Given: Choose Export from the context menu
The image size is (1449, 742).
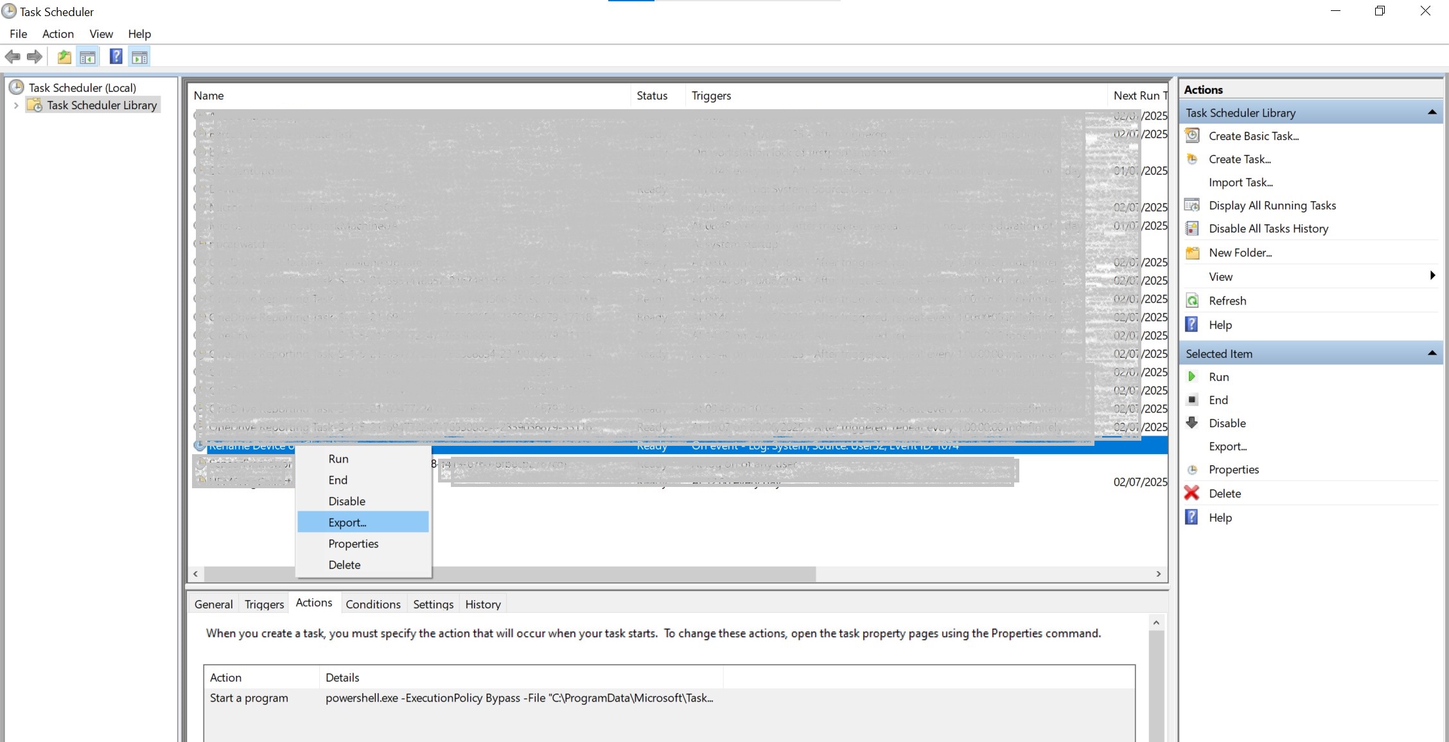Looking at the screenshot, I should coord(347,522).
